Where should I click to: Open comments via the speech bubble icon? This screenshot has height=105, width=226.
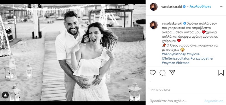(x=163, y=73)
